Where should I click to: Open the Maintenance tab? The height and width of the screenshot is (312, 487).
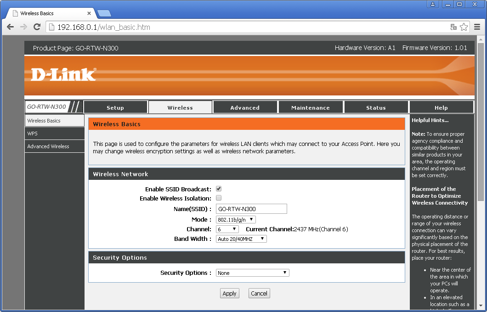click(311, 108)
